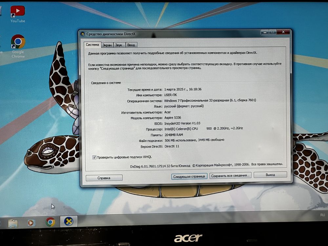This screenshot has width=328, height=246.
Task: Close the DirectX diagnostic window
Action: tap(283, 32)
